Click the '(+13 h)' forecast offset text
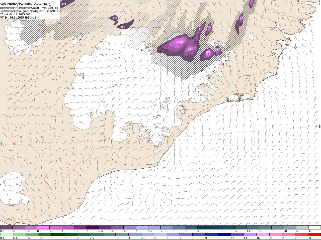The width and height of the screenshot is (321, 240). coord(35,18)
